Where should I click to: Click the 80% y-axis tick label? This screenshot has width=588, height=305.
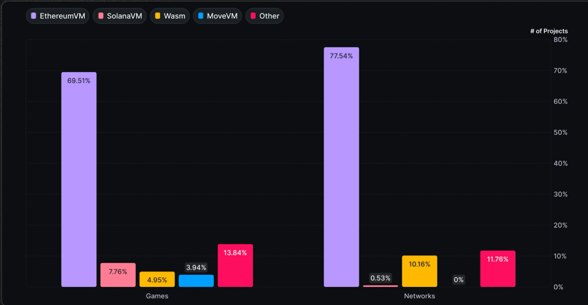point(560,40)
